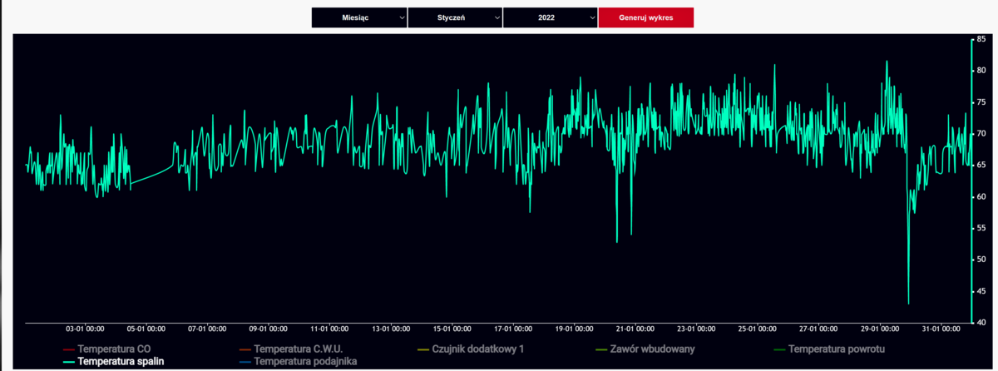Show the Temperatura powrotu series
The height and width of the screenshot is (371, 998).
click(x=843, y=349)
